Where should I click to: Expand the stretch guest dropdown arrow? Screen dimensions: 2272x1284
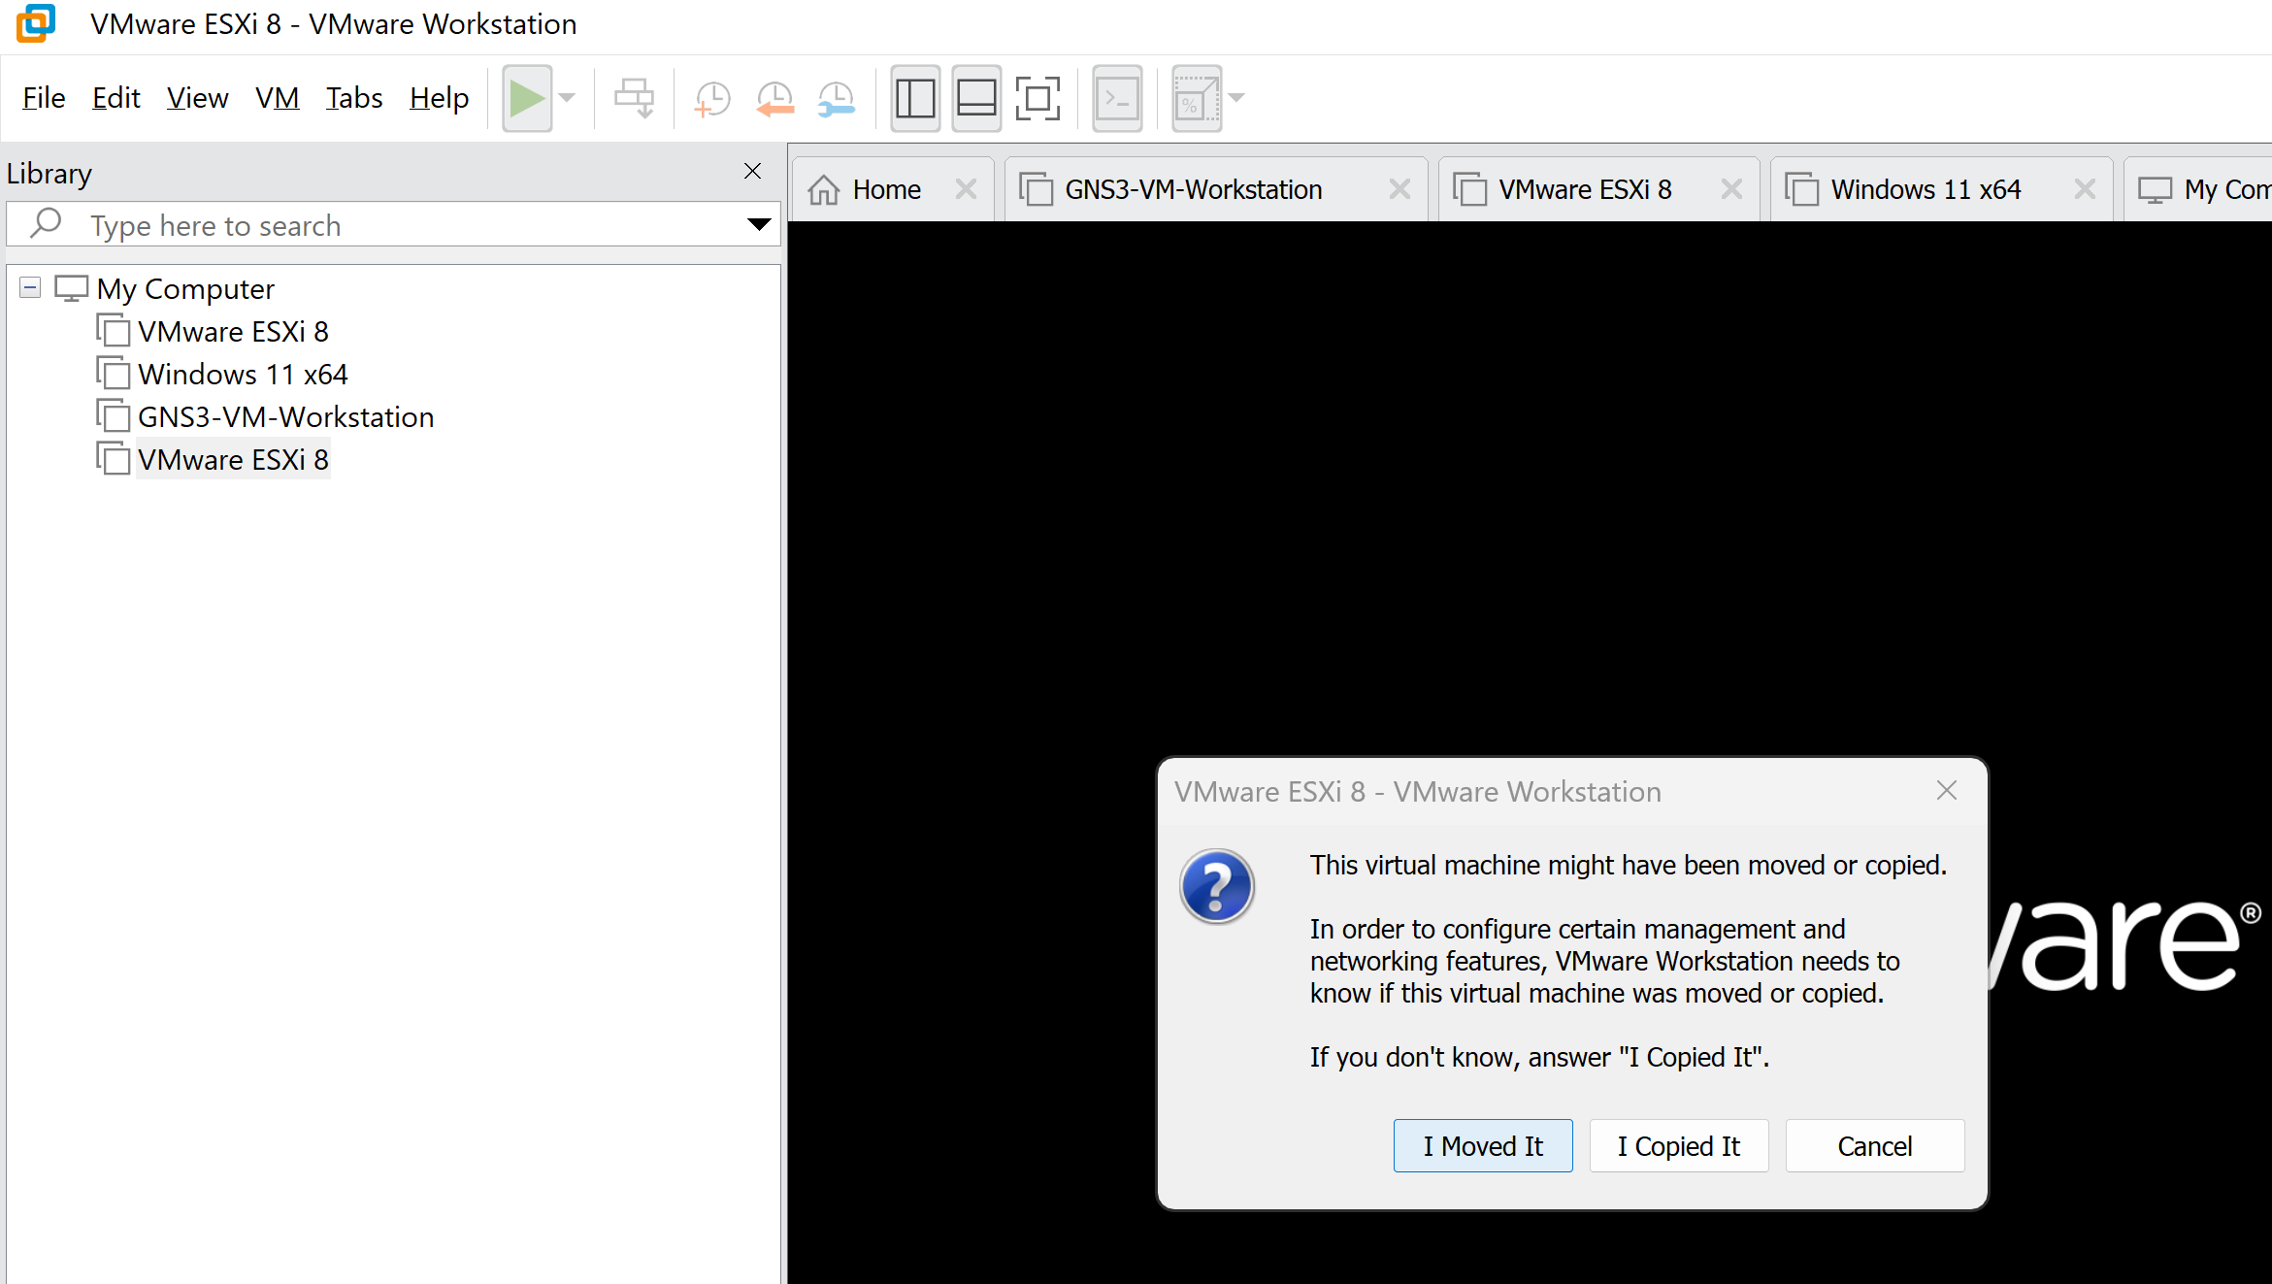point(1236,98)
